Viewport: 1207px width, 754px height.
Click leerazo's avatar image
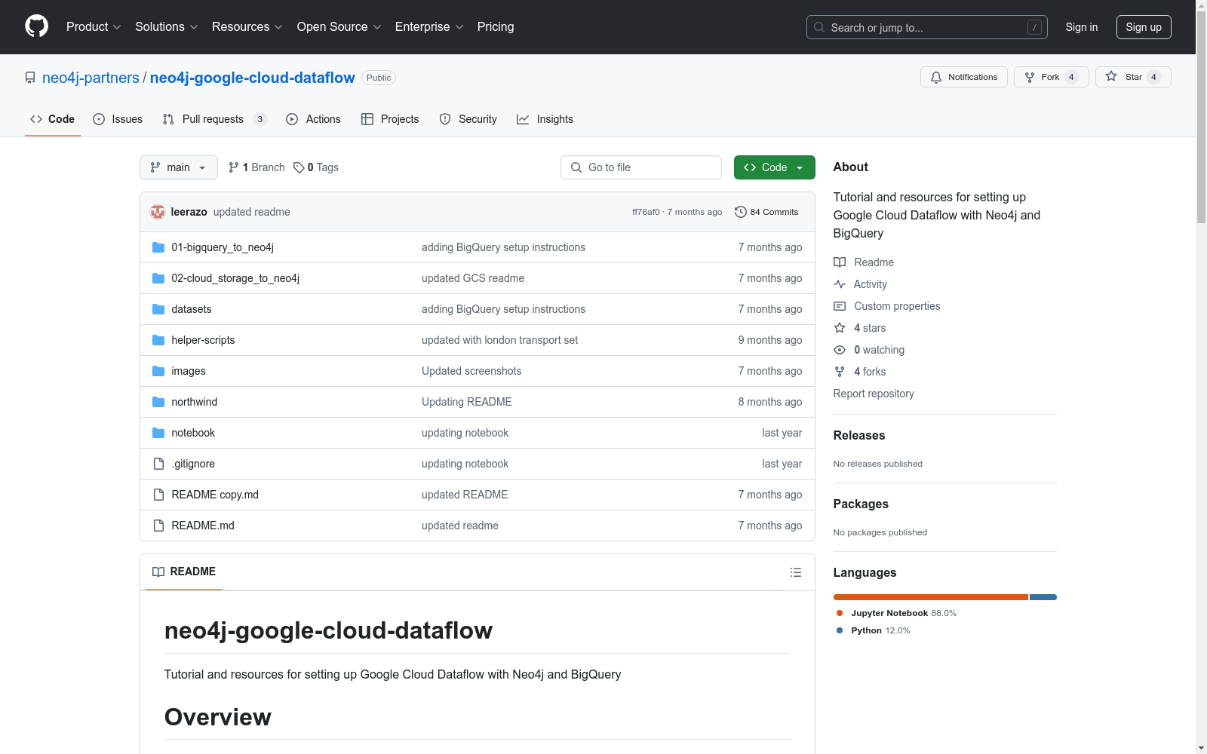click(158, 212)
